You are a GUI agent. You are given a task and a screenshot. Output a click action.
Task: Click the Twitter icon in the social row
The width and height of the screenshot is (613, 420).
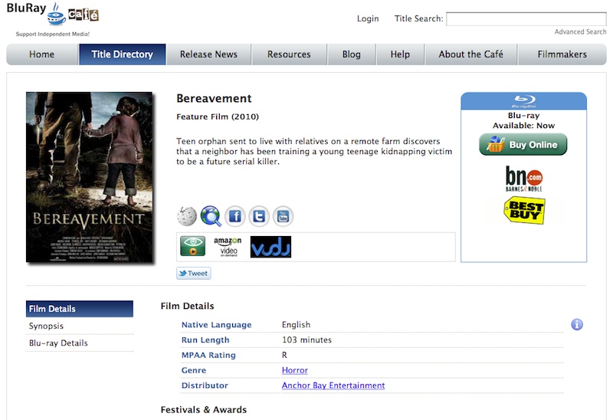260,217
